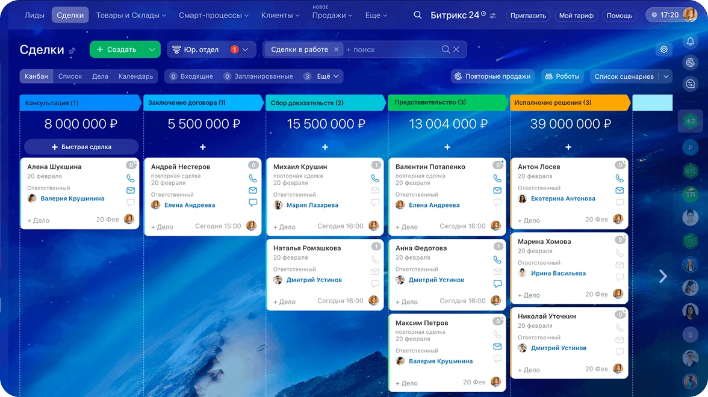Viewport: 708px width, 397px height.
Task: Switch to Календарь view
Action: tap(135, 76)
